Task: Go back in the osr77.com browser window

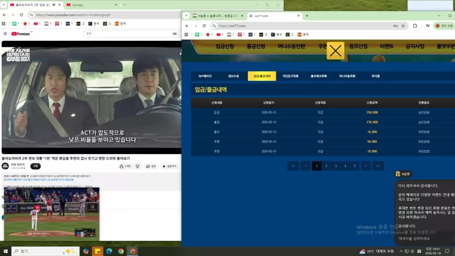Action: pos(187,26)
